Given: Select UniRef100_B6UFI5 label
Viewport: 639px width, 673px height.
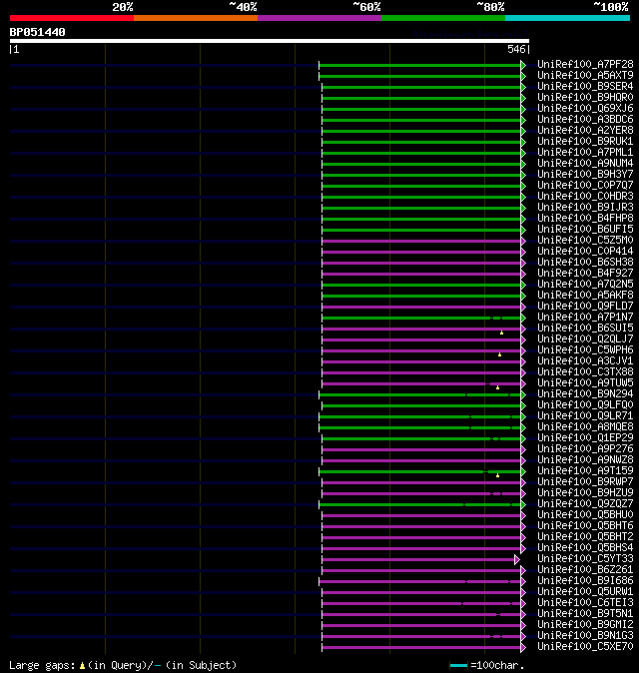Looking at the screenshot, I should tap(585, 230).
